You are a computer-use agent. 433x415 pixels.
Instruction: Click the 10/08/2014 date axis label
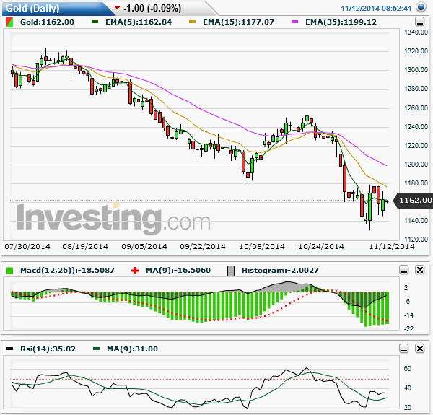262,246
